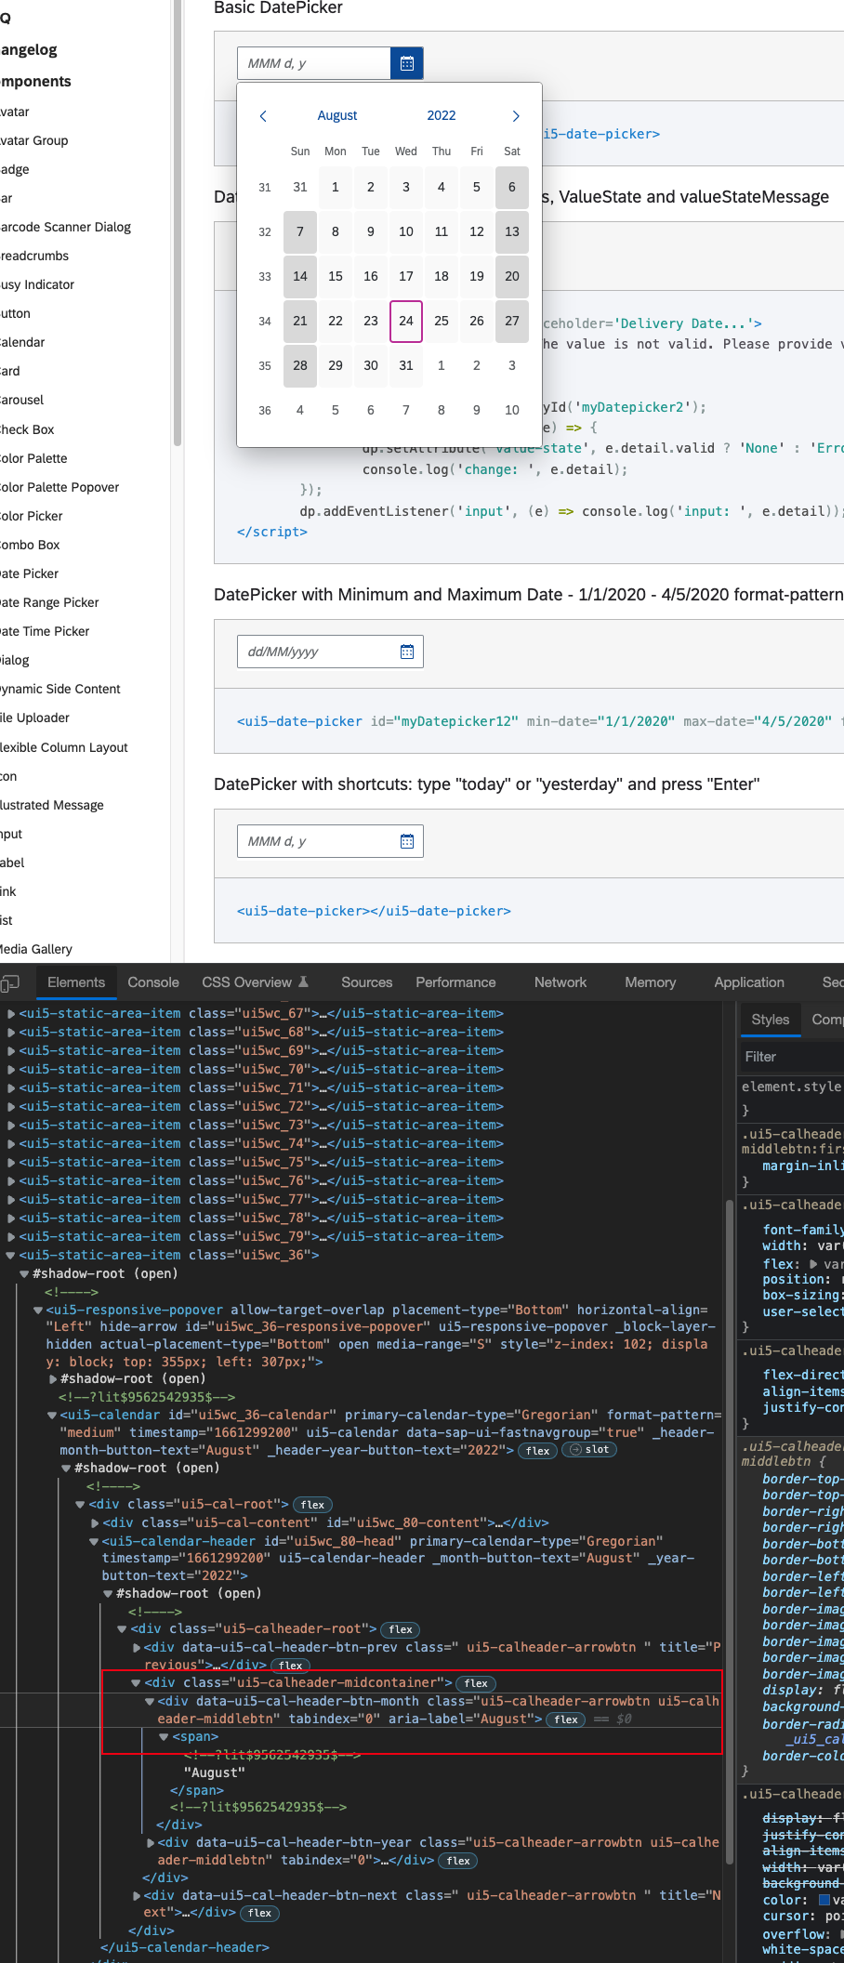Open 2022 year picker button

click(442, 116)
